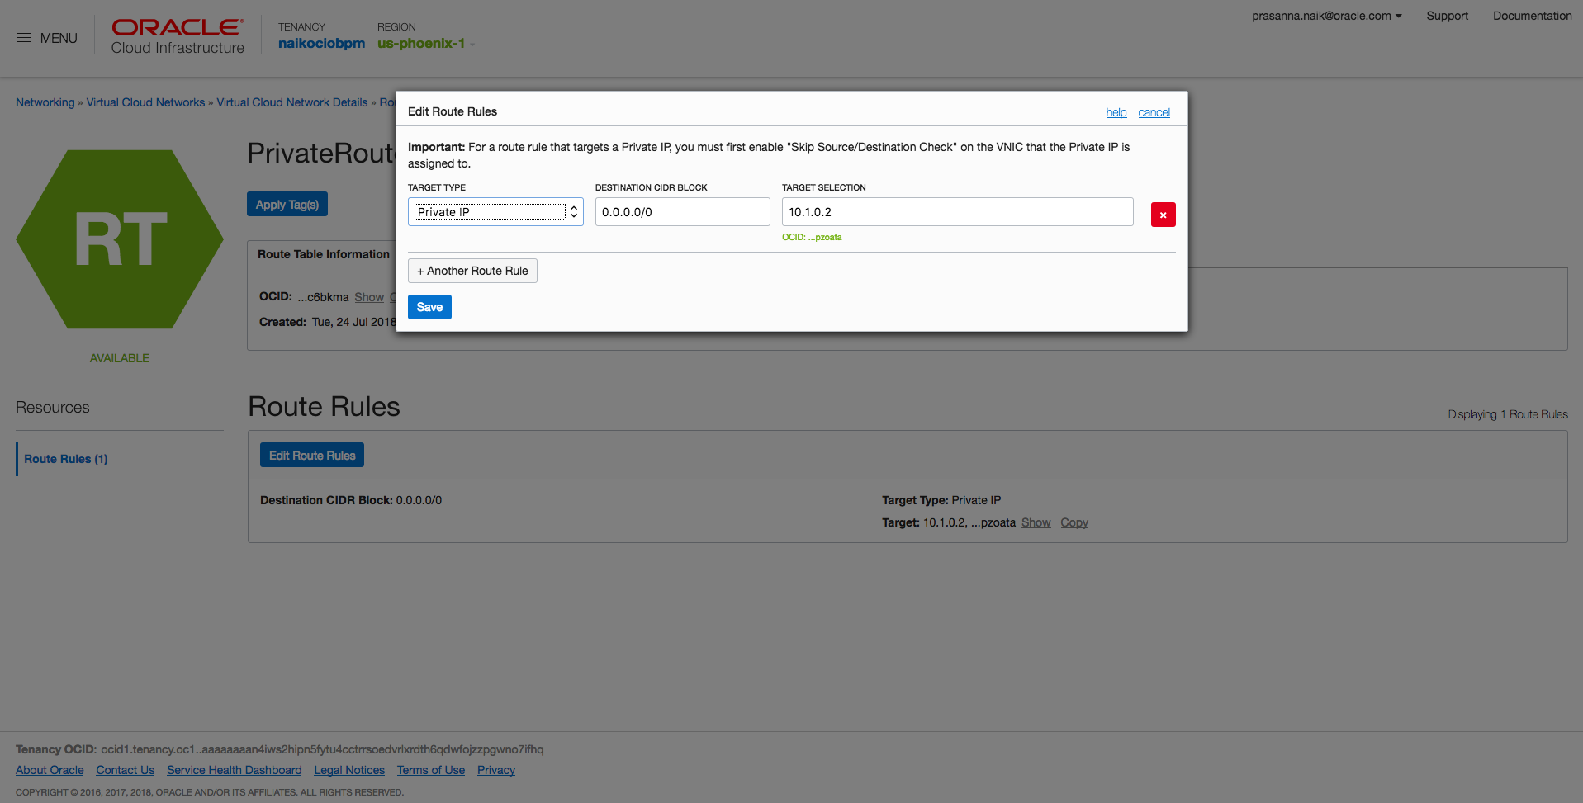
Task: Save the edited route rules
Action: pos(429,307)
